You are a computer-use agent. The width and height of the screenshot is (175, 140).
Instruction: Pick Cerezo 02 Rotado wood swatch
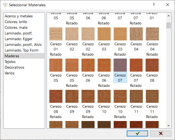[88, 34]
